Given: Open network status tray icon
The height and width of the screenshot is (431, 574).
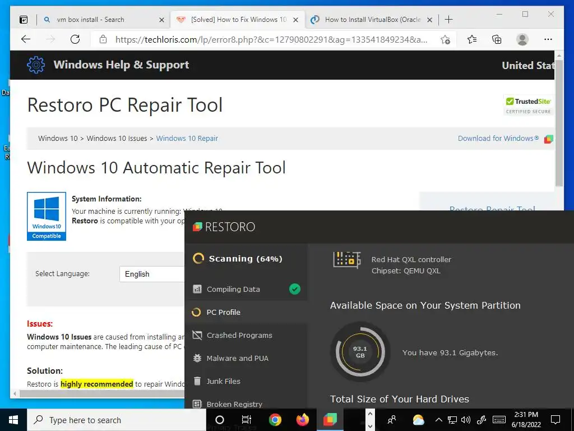Looking at the screenshot, I should coord(452,420).
